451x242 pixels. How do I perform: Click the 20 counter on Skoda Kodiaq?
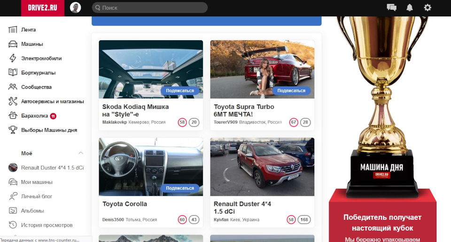click(x=194, y=122)
